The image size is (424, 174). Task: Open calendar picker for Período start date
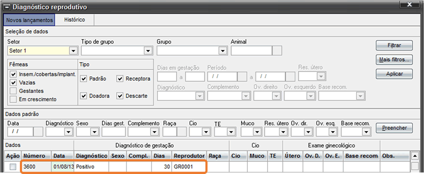(242, 76)
